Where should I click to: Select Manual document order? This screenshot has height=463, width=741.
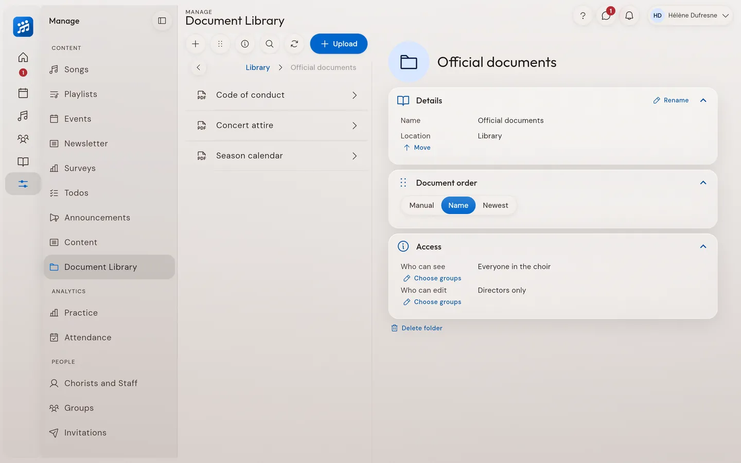pyautogui.click(x=421, y=205)
